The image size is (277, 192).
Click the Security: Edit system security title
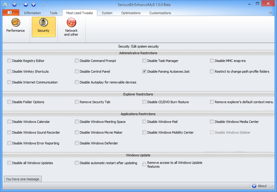pos(138,46)
